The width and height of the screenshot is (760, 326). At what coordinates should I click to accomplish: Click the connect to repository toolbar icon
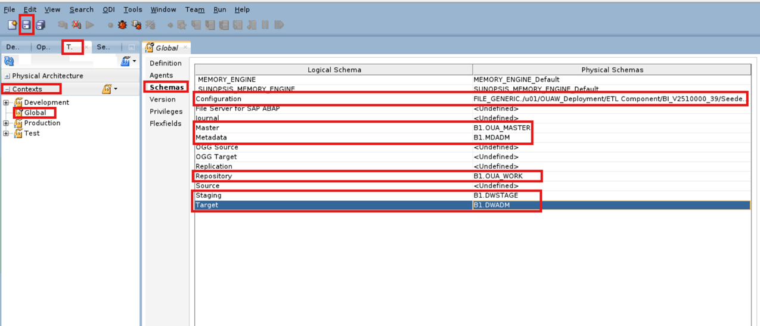coord(63,25)
